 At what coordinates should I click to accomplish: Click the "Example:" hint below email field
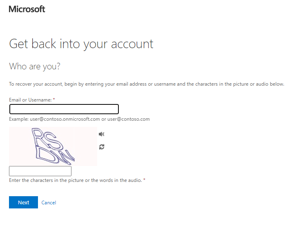click(19, 119)
